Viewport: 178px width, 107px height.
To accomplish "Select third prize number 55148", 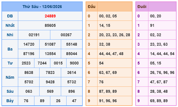I will tap(72, 44).
